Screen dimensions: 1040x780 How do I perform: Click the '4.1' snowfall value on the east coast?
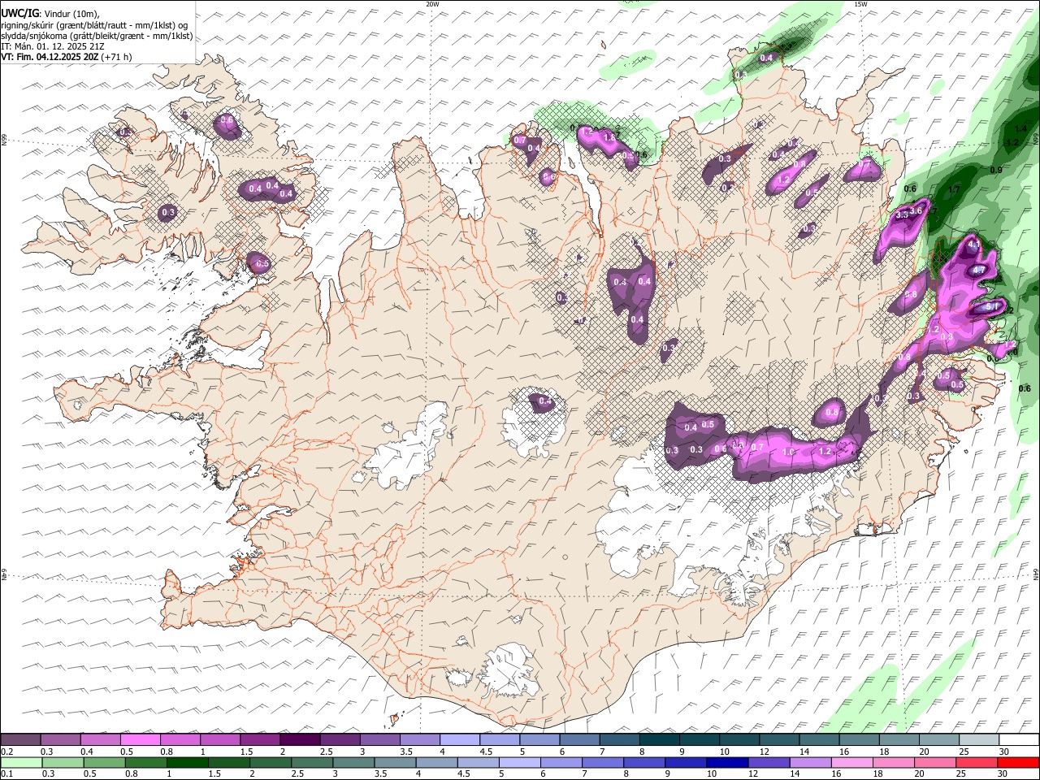974,244
